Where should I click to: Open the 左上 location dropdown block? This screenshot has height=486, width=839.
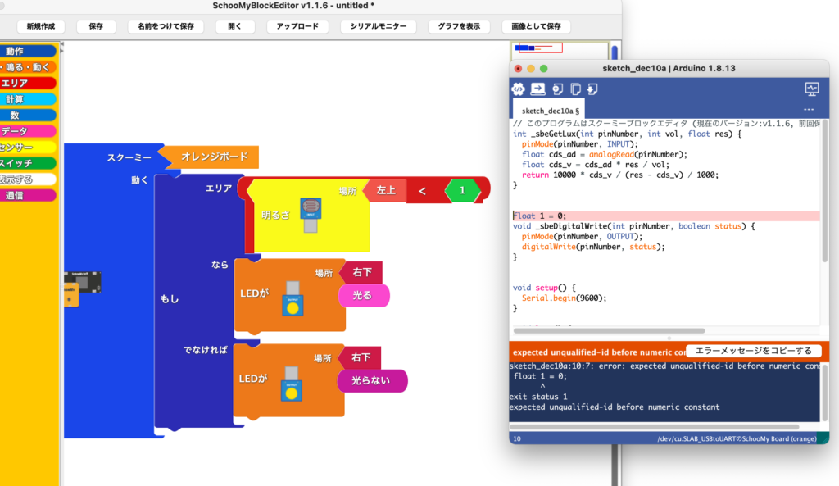click(x=386, y=190)
